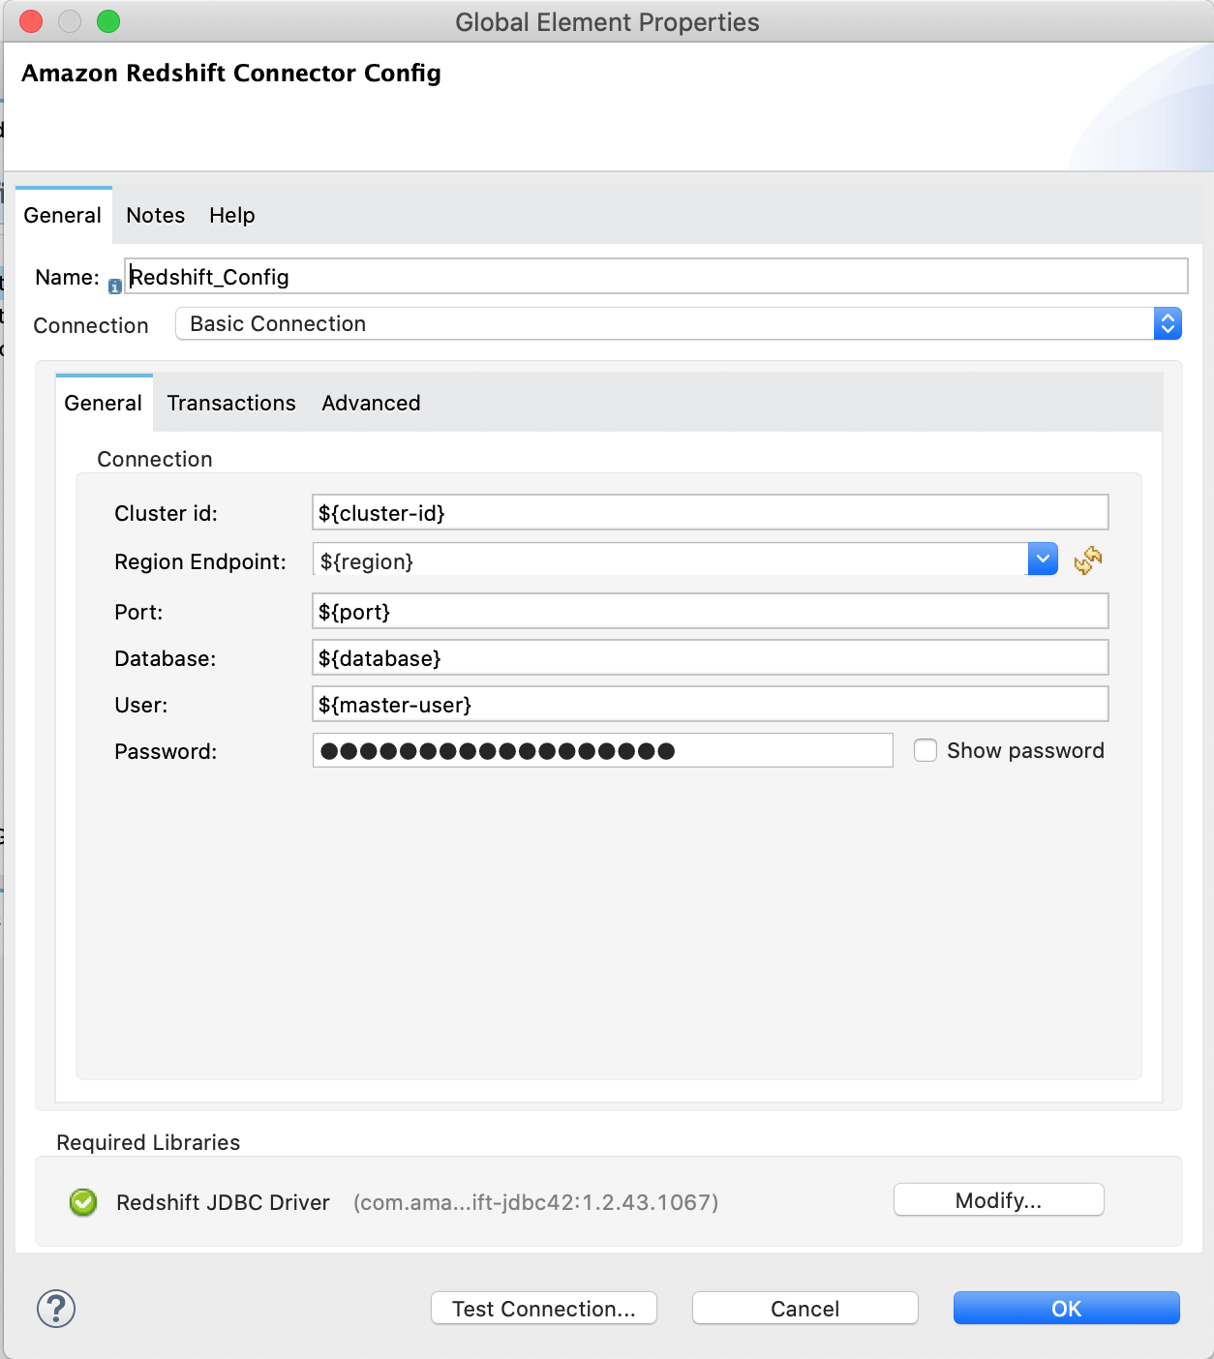Image resolution: width=1214 pixels, height=1359 pixels.
Task: Click the Redshift JDBC Driver label
Action: pyautogui.click(x=223, y=1202)
